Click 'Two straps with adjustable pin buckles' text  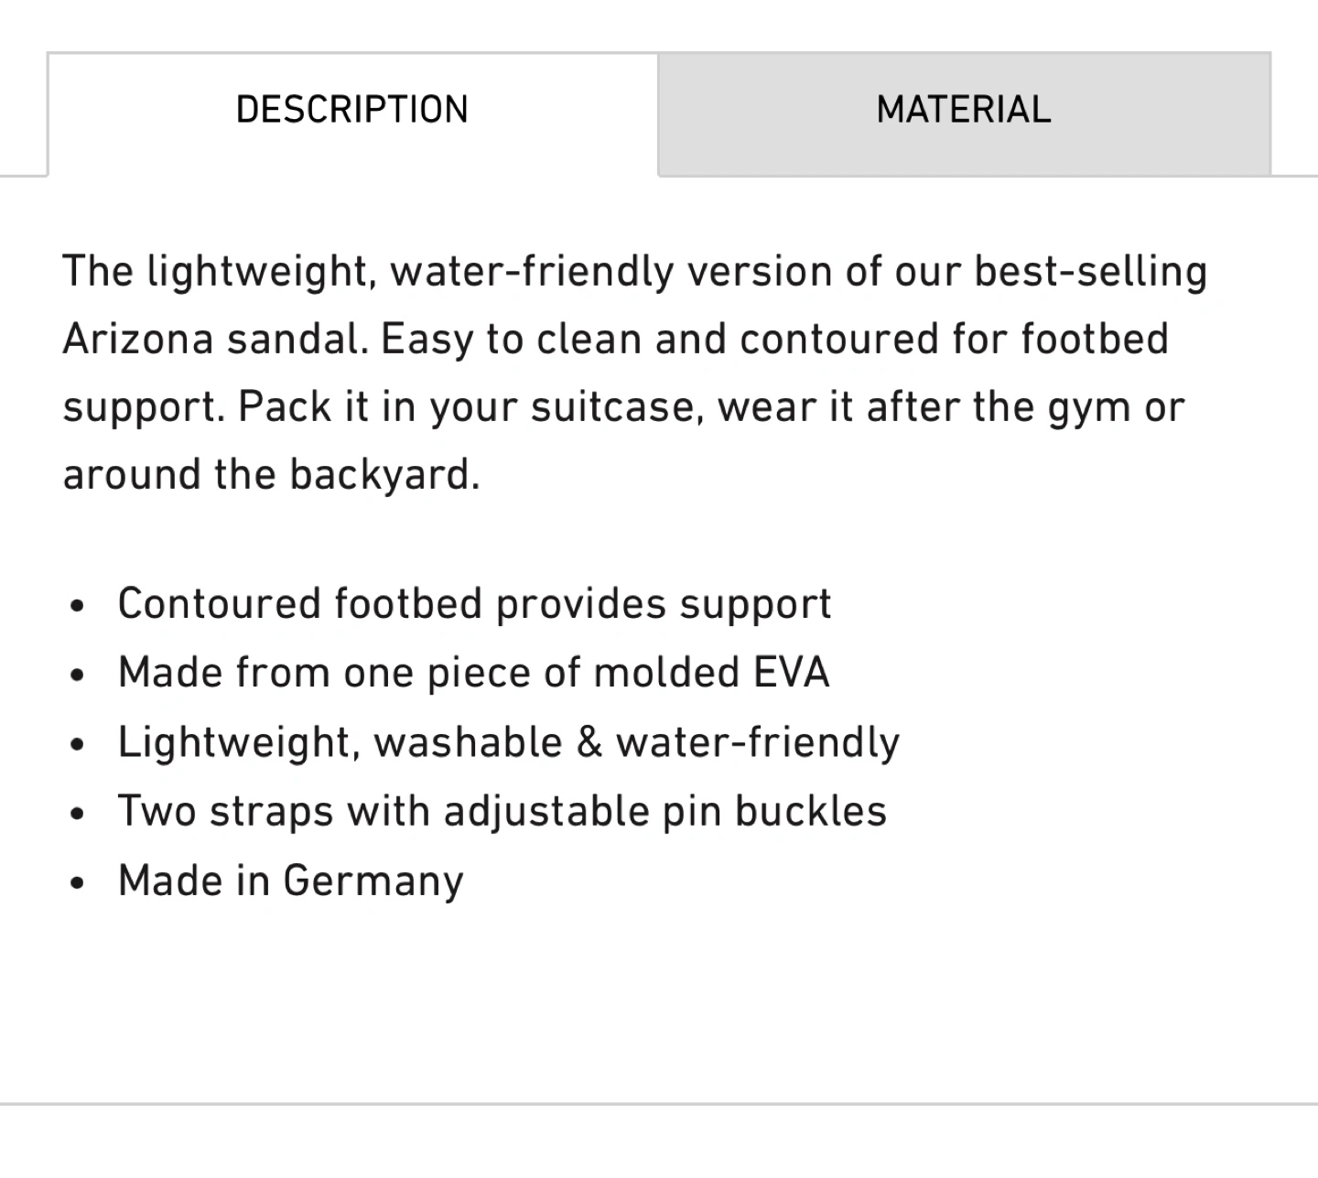(x=502, y=812)
